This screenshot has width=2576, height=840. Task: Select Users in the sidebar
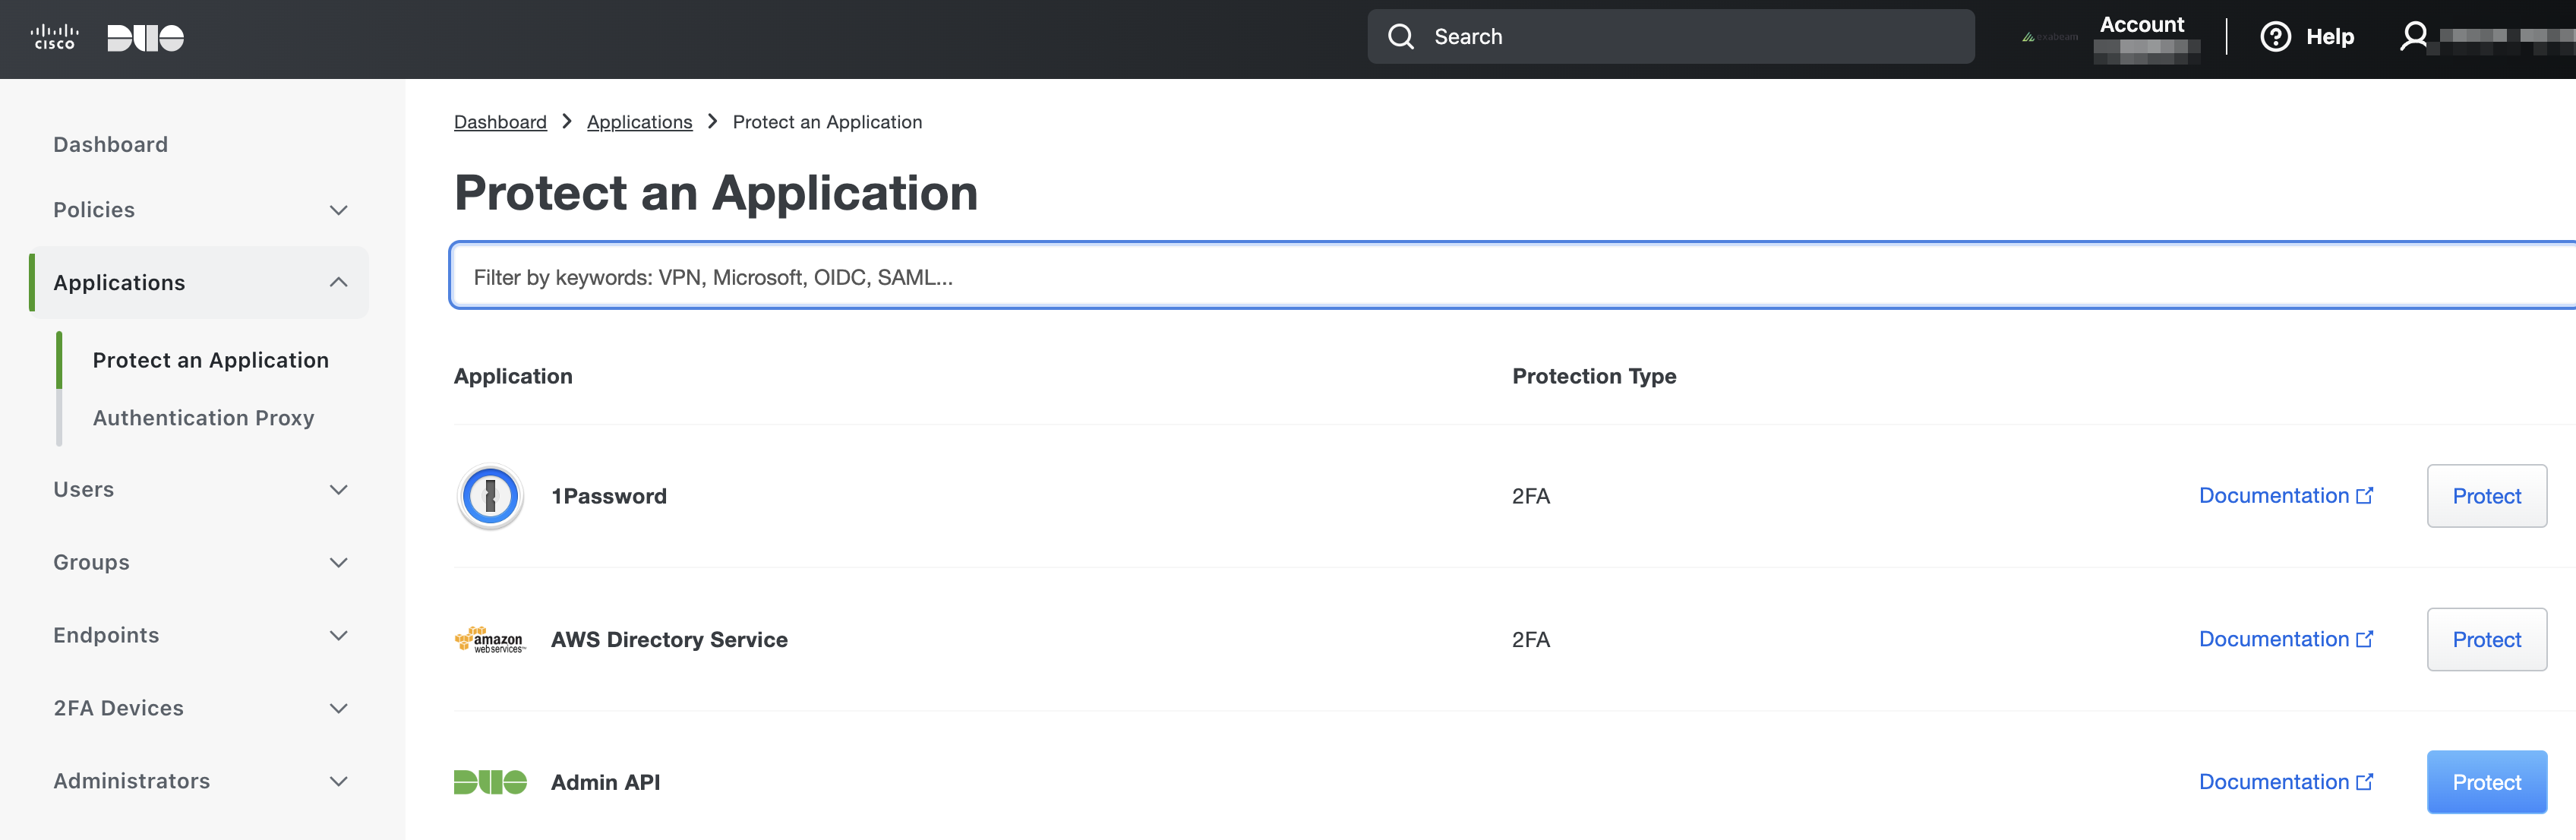tap(84, 490)
